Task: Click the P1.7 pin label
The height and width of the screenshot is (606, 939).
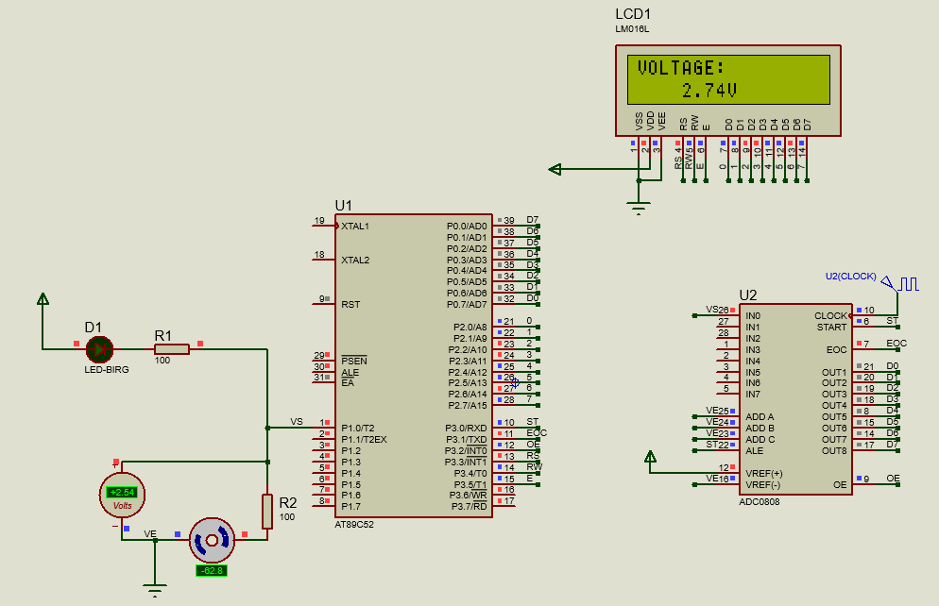Action: tap(350, 507)
